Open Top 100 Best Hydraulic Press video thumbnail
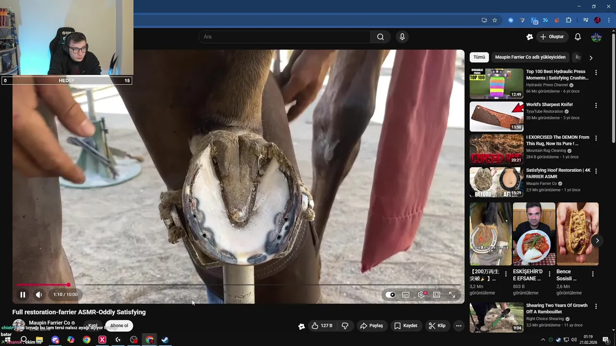This screenshot has height=346, width=616. pos(496,83)
